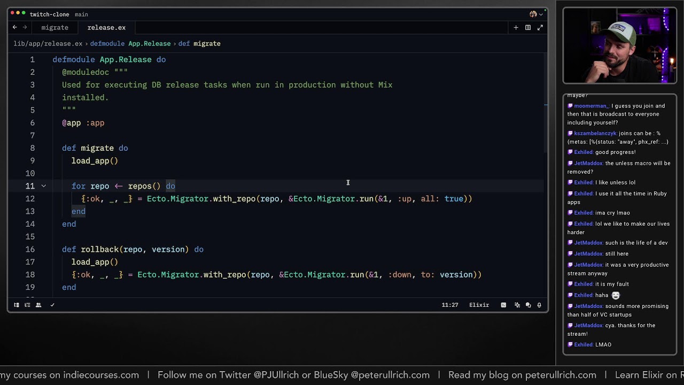
Task: Click the 'ima cry lmao' chat message
Action: point(612,213)
